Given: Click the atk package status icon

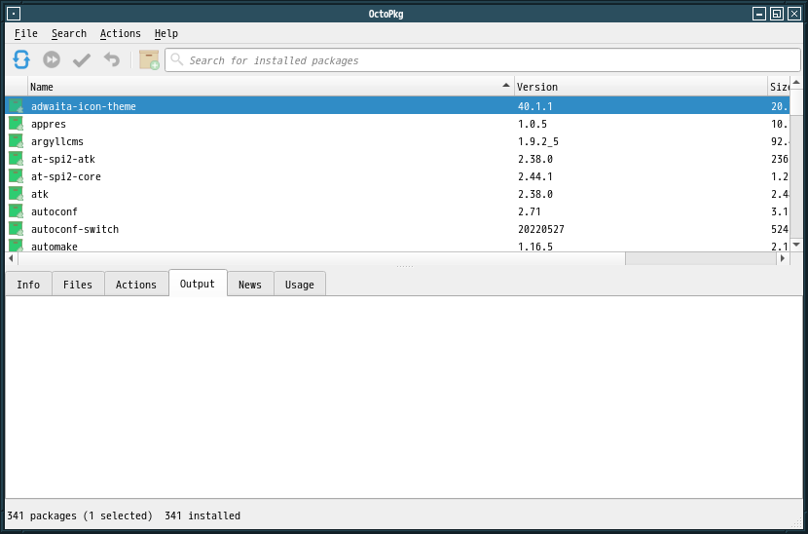Looking at the screenshot, I should (16, 194).
